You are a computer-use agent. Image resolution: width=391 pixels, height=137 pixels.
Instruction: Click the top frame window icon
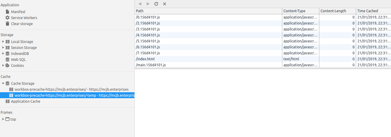7,119
